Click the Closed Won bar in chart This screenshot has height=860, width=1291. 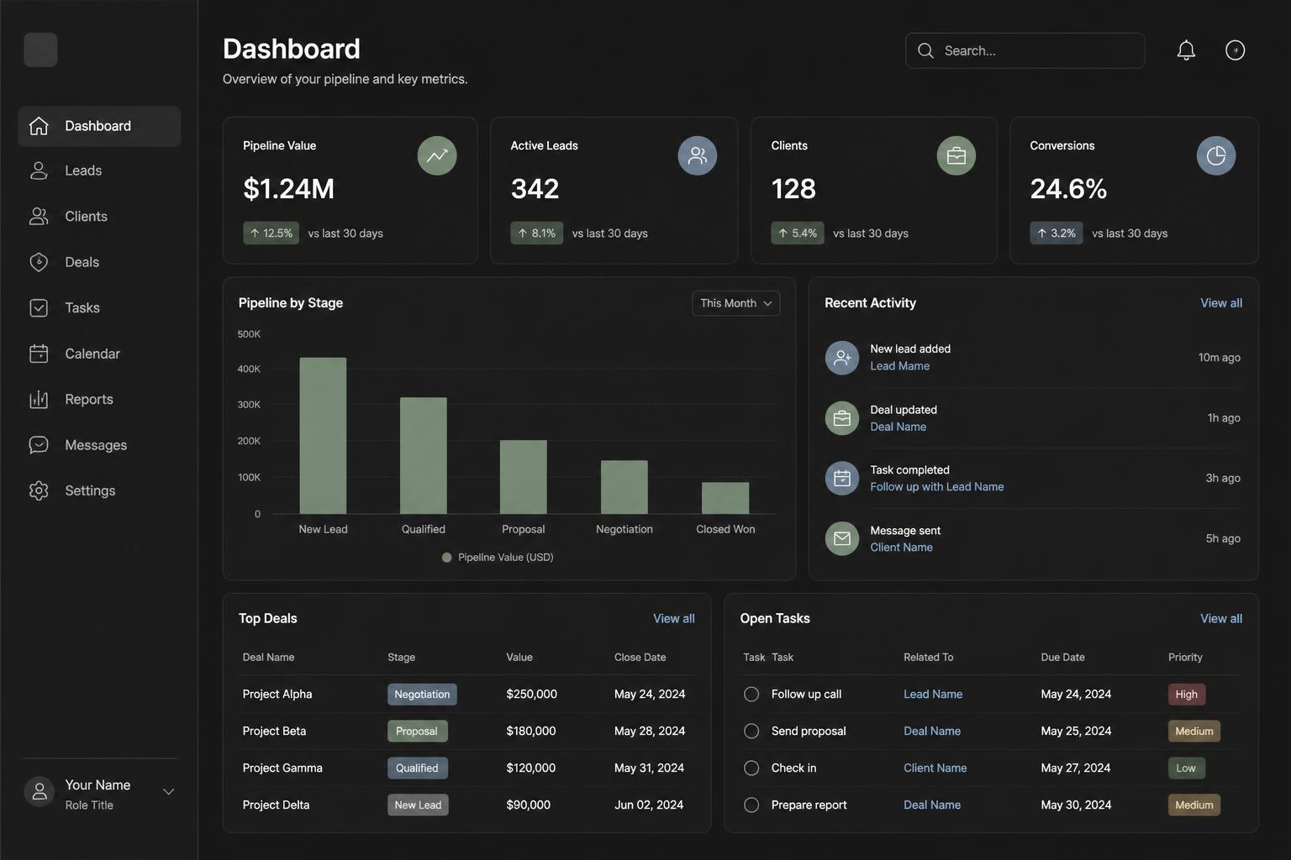point(725,498)
